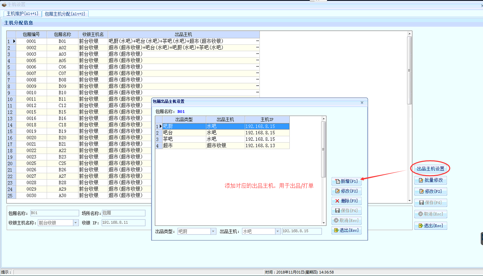Viewport: 483px width, 276px height.
Task: Click the 包厢名称 input field
Action: click(54, 213)
